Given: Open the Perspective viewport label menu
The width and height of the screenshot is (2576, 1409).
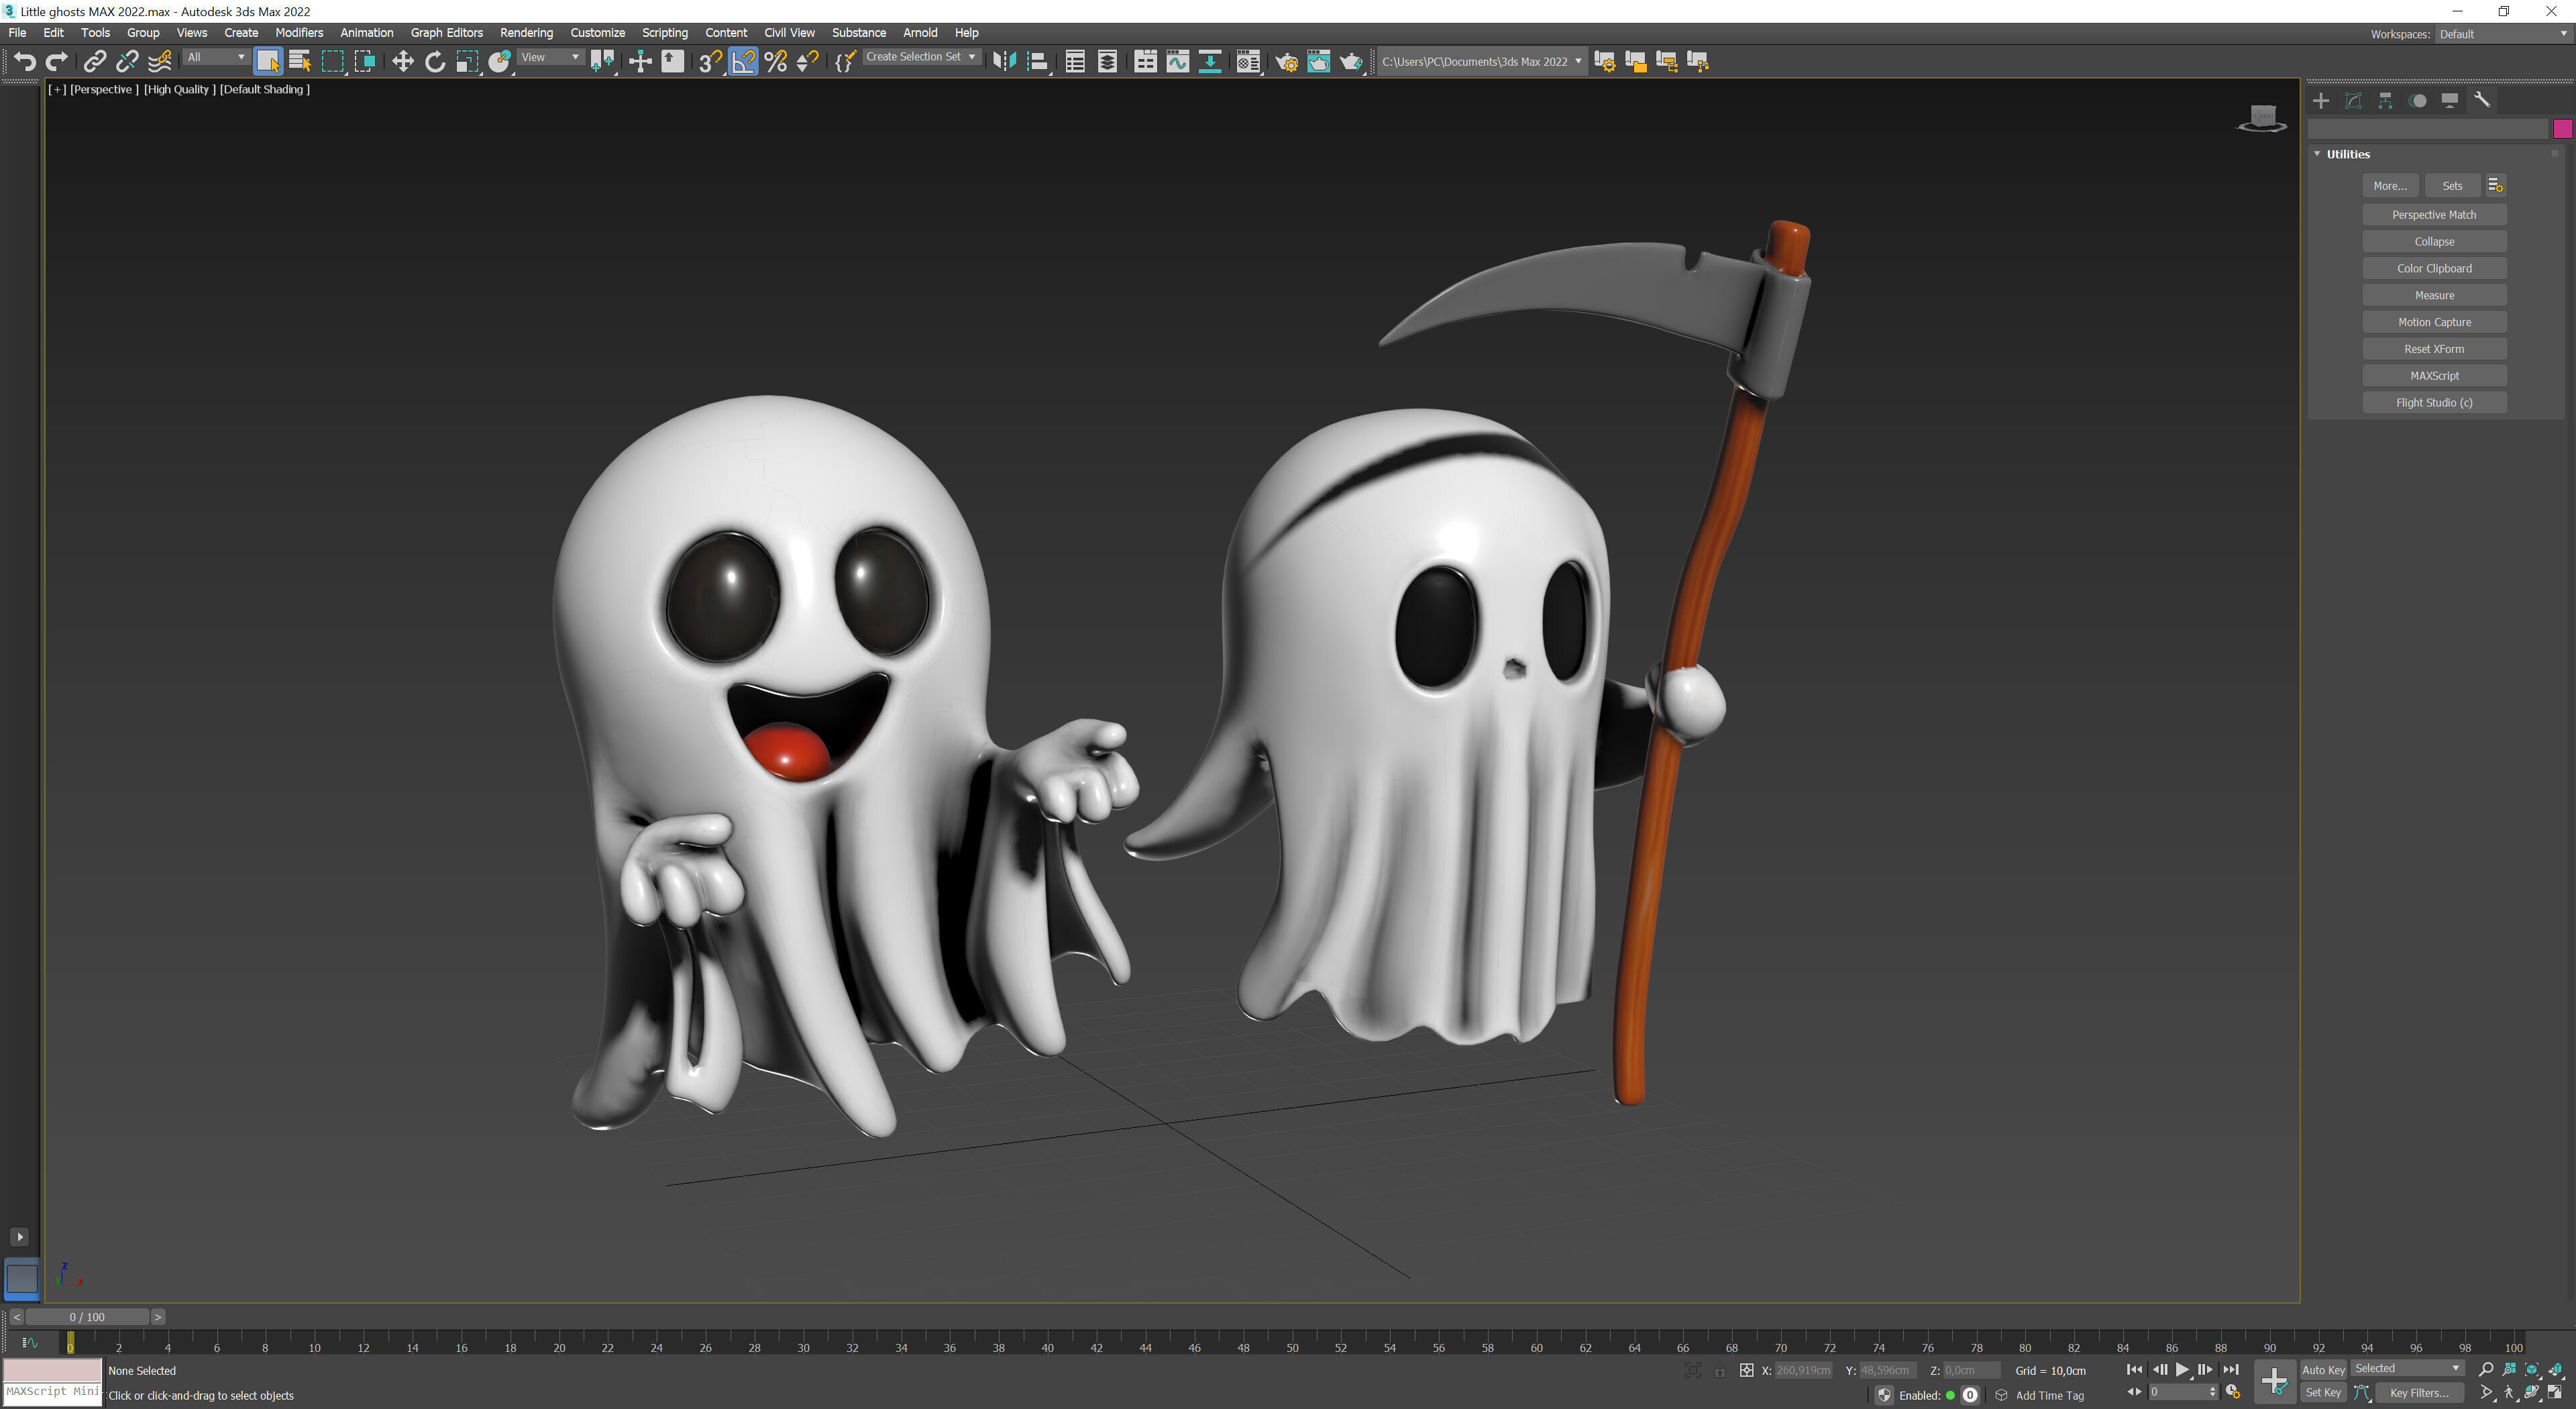Looking at the screenshot, I should [104, 89].
